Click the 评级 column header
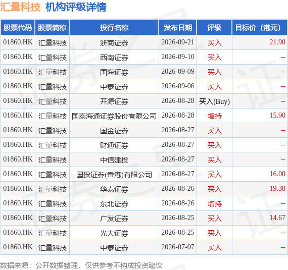Screen dimensions: 288x270 tap(214, 28)
